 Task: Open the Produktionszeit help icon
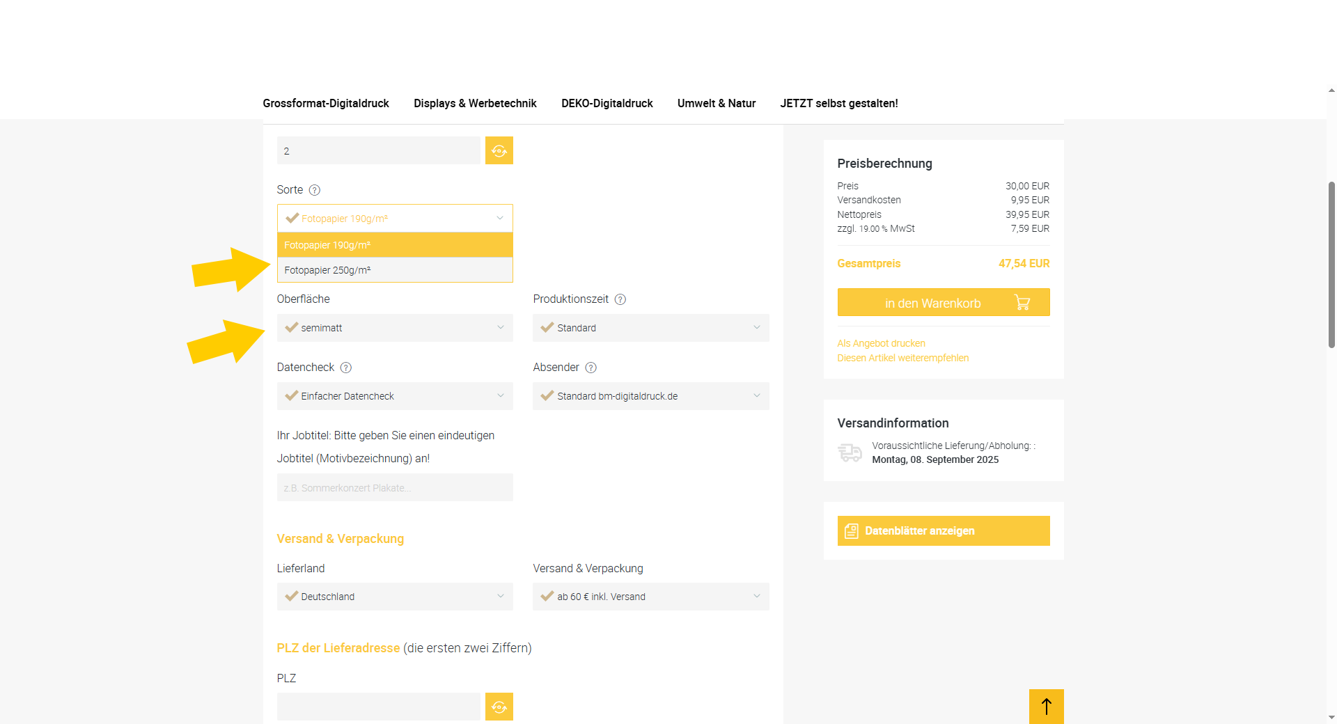620,299
